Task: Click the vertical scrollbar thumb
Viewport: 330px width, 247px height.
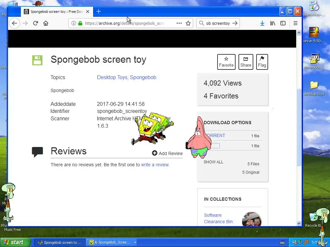Action: tap(299, 127)
